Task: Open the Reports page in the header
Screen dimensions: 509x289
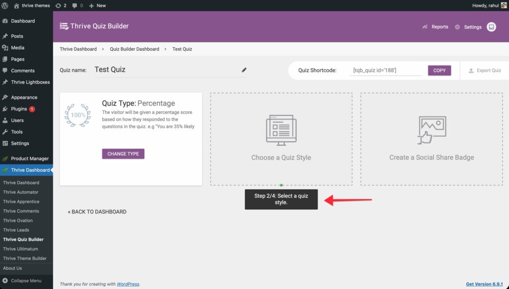Action: (x=435, y=27)
